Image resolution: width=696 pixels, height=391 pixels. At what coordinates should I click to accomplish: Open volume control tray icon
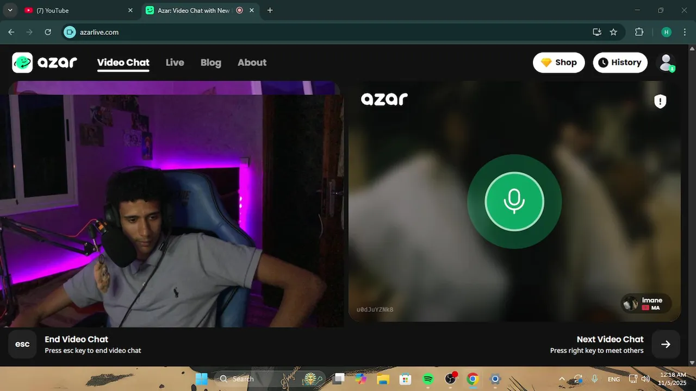pos(645,379)
